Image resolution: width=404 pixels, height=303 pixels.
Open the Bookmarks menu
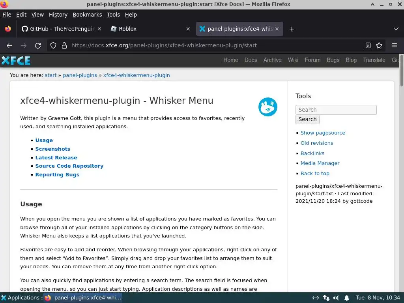click(x=87, y=15)
